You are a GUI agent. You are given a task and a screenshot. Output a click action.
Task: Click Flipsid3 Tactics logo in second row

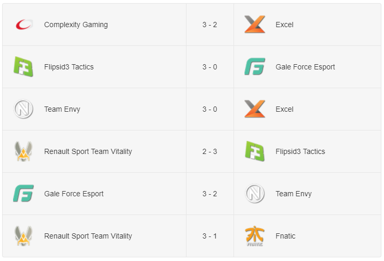[x=24, y=66]
